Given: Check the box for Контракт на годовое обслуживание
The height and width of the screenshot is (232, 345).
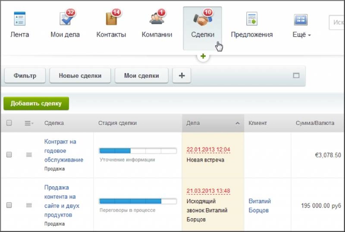Looking at the screenshot, I should pyautogui.click(x=9, y=155).
